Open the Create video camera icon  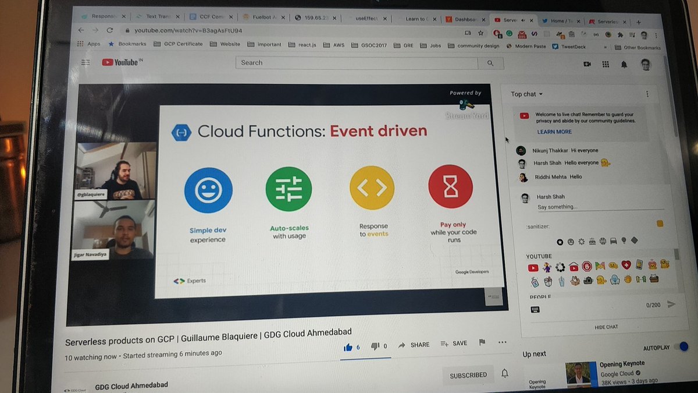pyautogui.click(x=587, y=64)
